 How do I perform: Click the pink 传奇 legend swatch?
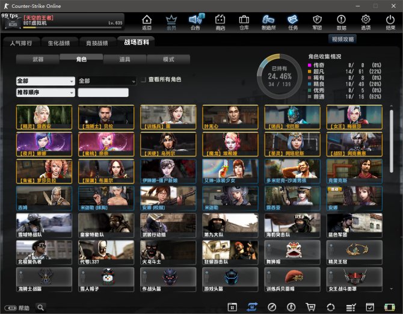point(309,65)
